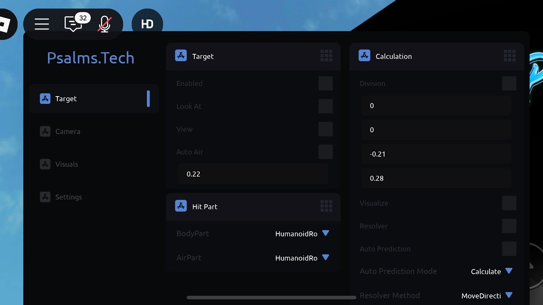Click the second Calculation field showing 0

436,130
